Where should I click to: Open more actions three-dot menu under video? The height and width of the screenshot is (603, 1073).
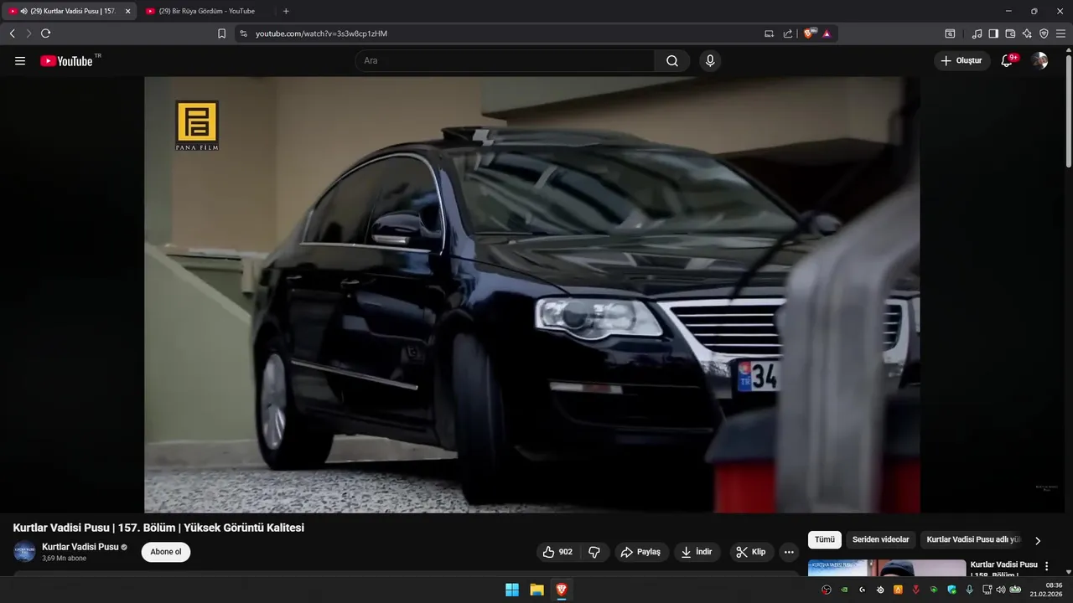[789, 552]
